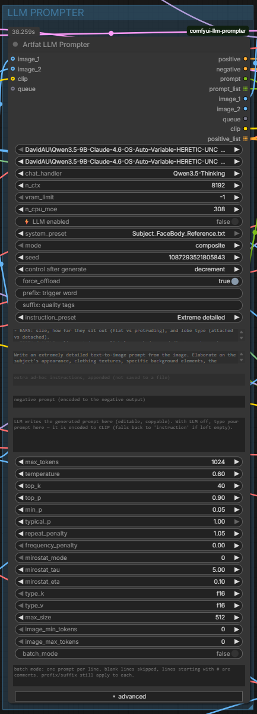Increase mirostat_tau with right arrow
Screen dimensions: 257x714
tap(237, 569)
